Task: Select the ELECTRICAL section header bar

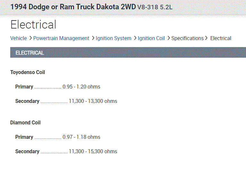Action: tap(128, 53)
